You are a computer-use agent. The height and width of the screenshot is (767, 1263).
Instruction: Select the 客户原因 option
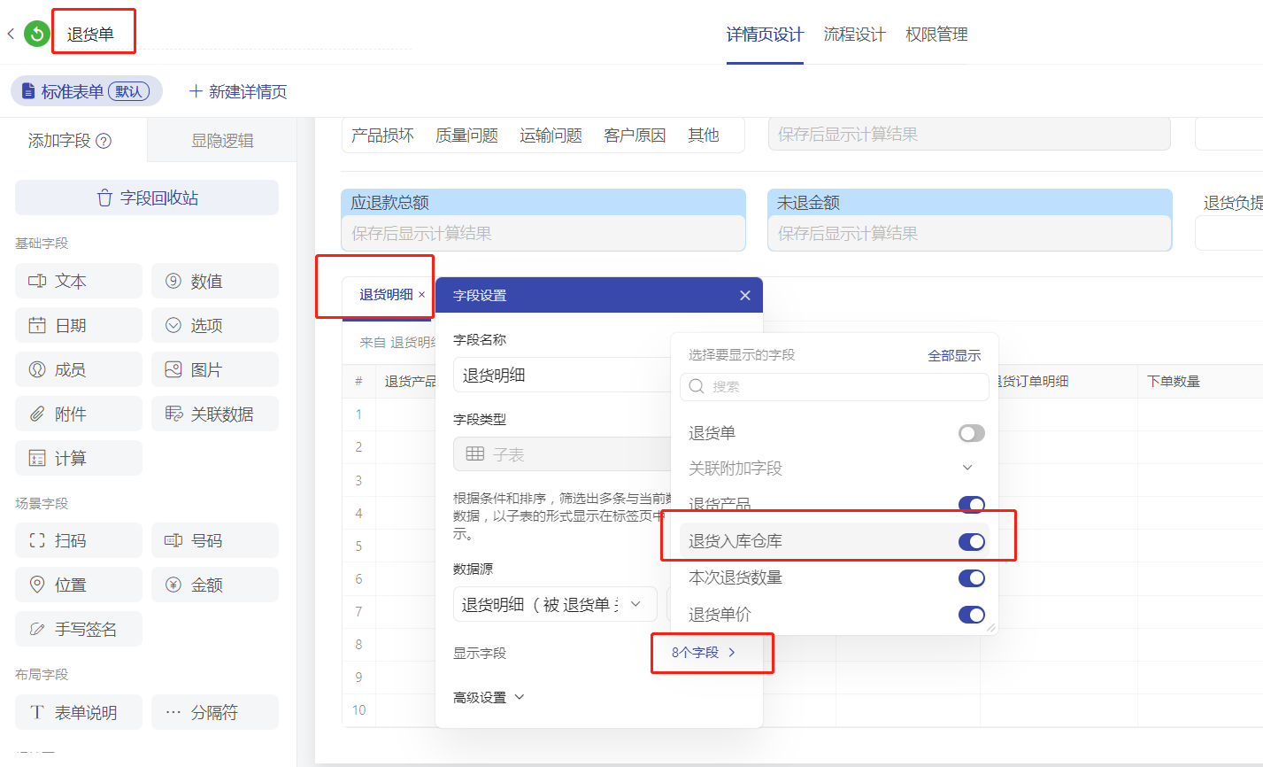coord(635,136)
